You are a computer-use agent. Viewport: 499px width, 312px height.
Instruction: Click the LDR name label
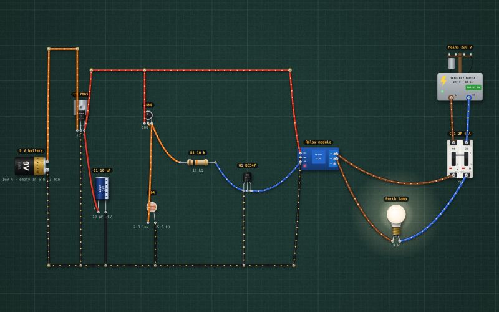click(152, 193)
